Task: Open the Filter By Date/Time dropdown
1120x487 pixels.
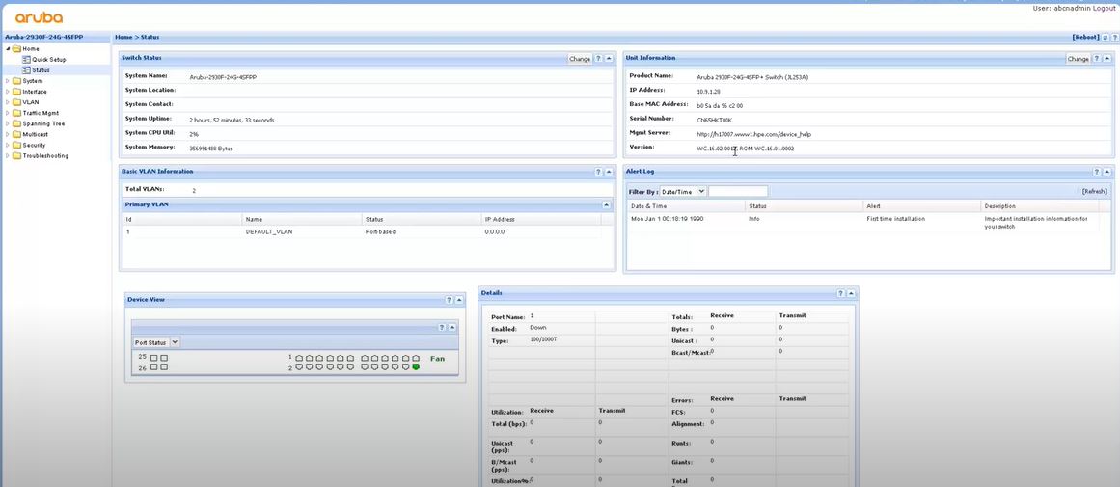Action: click(701, 192)
